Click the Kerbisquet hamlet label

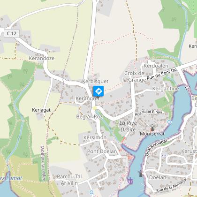pos(95,81)
